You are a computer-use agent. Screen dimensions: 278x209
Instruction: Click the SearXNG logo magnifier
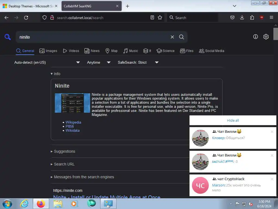[x=8, y=37]
